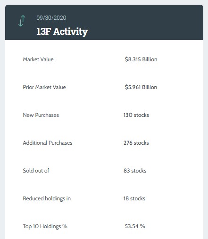This screenshot has height=239, width=208.
Task: Click the 83 stocks value
Action: coord(135,171)
